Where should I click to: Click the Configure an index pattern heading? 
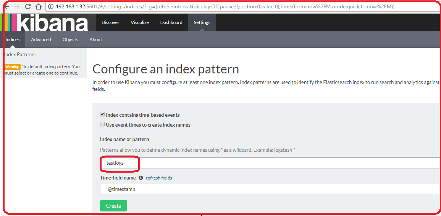tap(166, 69)
